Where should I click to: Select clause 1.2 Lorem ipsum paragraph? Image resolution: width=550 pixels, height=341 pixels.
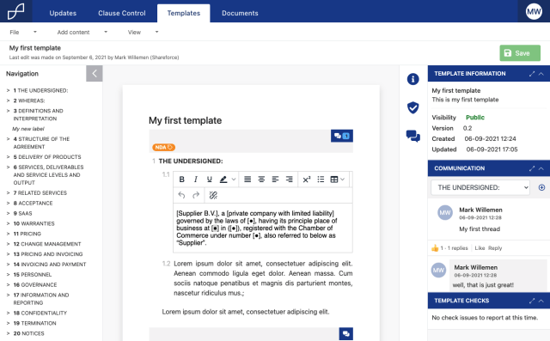263,278
